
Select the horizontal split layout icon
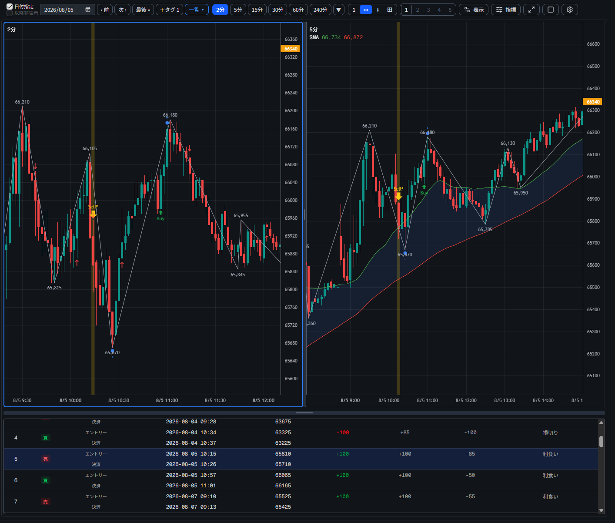[x=366, y=10]
